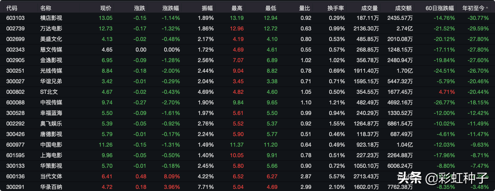The image size is (495, 191).
Task: Click stock code 000802
Action: click(16, 92)
